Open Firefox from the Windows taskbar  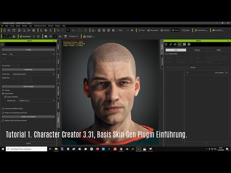tap(97, 149)
